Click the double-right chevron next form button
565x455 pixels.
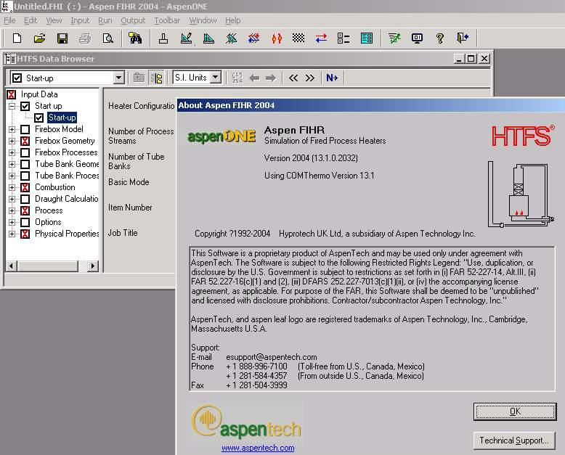click(x=310, y=78)
